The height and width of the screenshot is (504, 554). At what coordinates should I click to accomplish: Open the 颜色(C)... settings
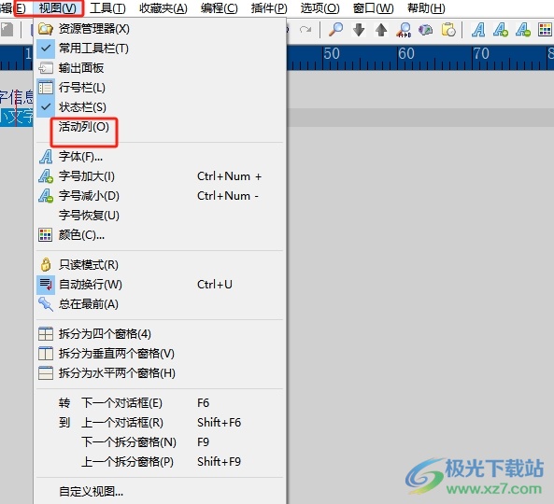pos(160,234)
